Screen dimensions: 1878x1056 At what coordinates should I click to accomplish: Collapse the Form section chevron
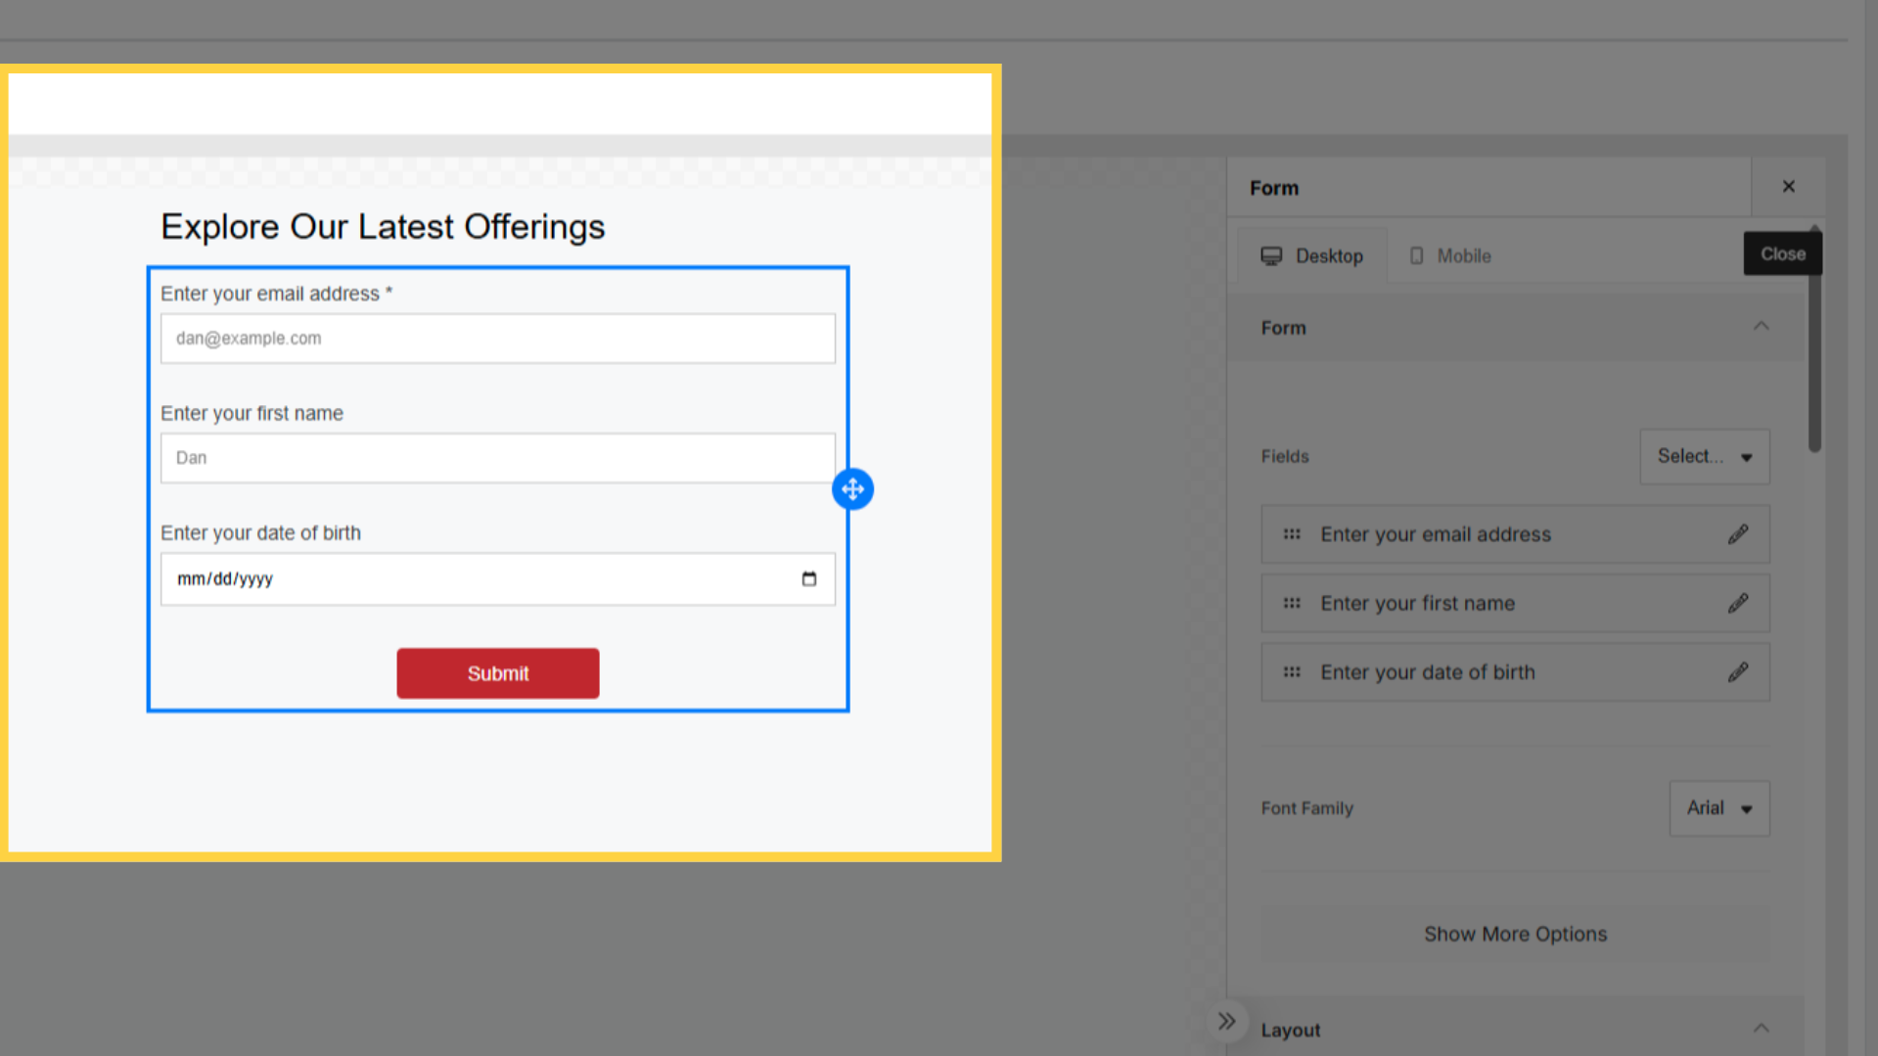[1761, 327]
